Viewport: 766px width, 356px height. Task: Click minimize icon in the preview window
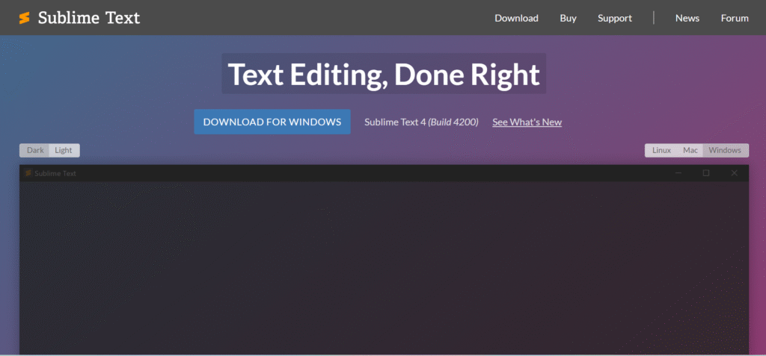coord(678,173)
